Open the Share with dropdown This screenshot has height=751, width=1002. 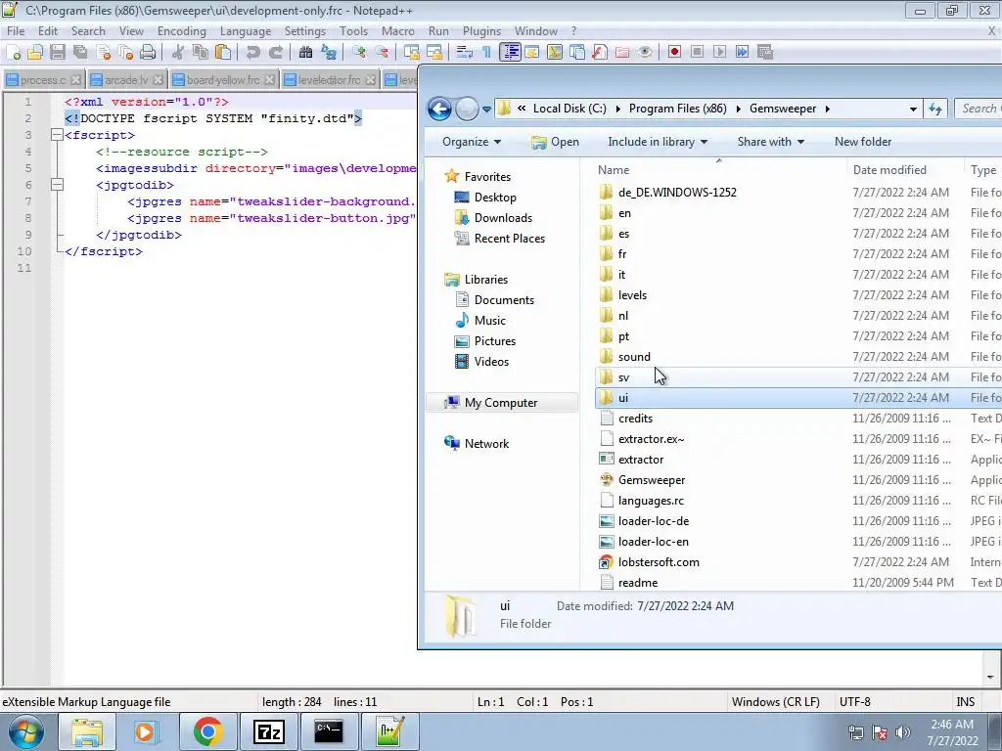click(771, 142)
